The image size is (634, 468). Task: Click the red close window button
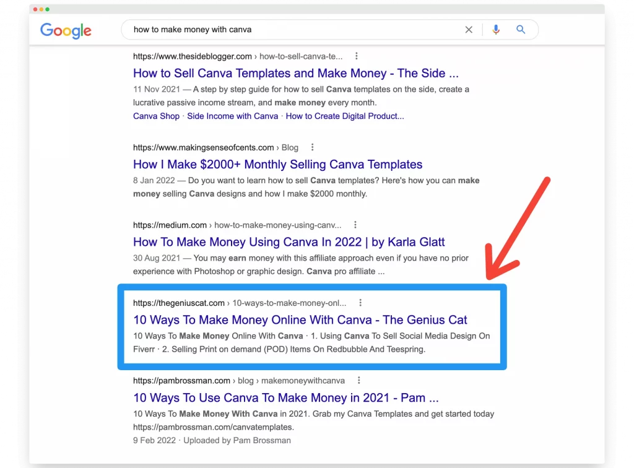pos(35,9)
